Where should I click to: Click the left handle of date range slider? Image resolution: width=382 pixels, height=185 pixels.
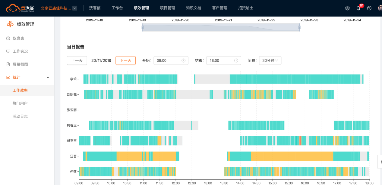tap(143, 27)
